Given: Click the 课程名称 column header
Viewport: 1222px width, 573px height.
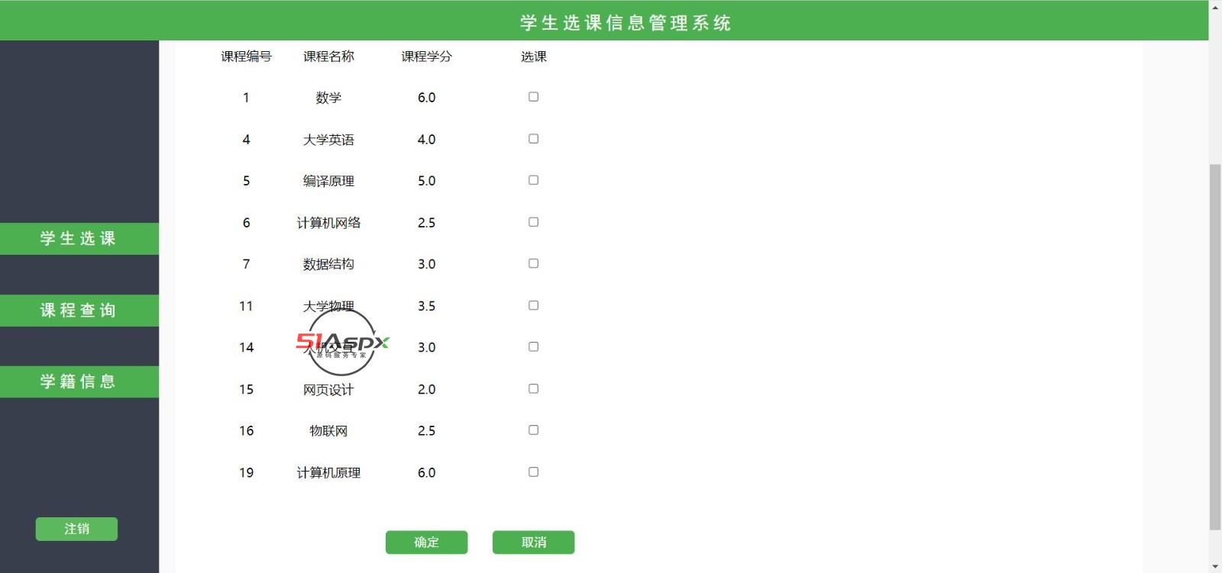Looking at the screenshot, I should coord(328,56).
